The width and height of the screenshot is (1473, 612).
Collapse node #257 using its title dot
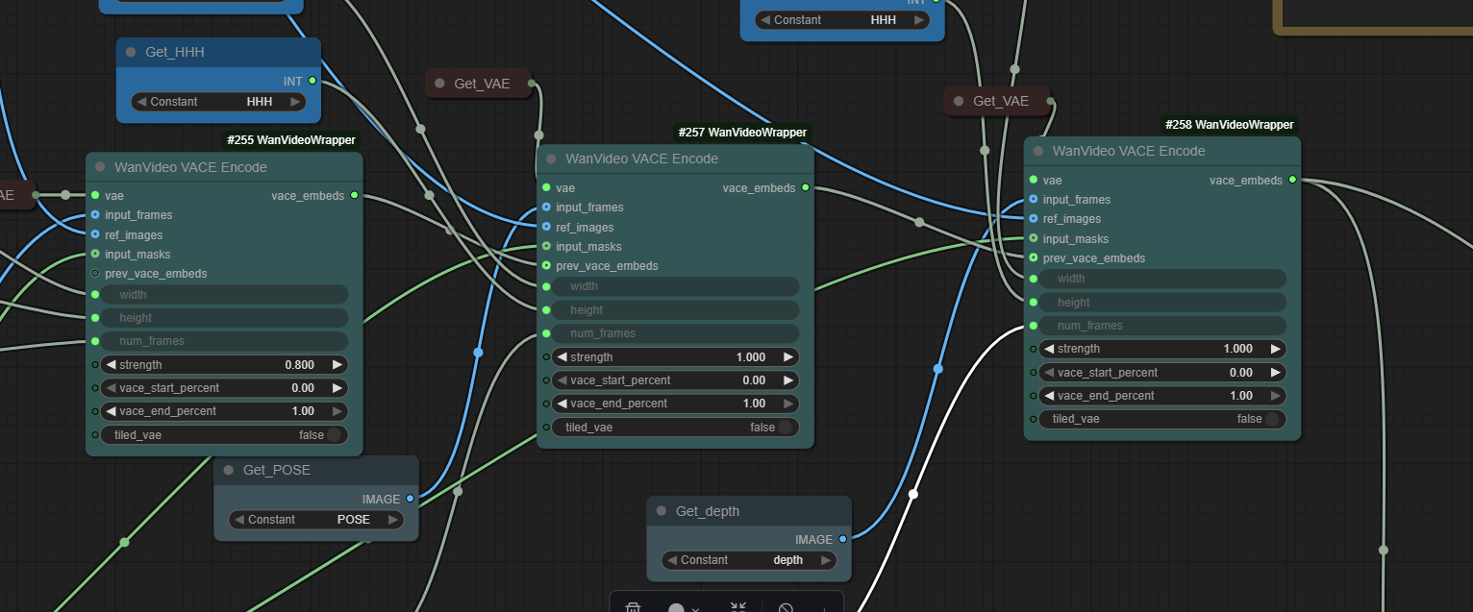[552, 159]
